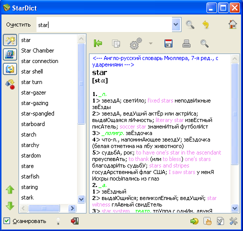Image resolution: width=243 pixels, height=231 pixels.
Task: Select 'star-spangled' in the word list
Action: coord(37,113)
